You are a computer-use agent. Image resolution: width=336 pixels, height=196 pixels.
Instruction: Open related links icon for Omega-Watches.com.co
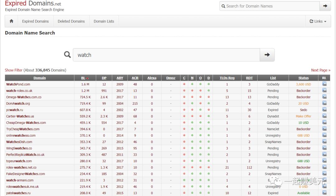[324, 97]
